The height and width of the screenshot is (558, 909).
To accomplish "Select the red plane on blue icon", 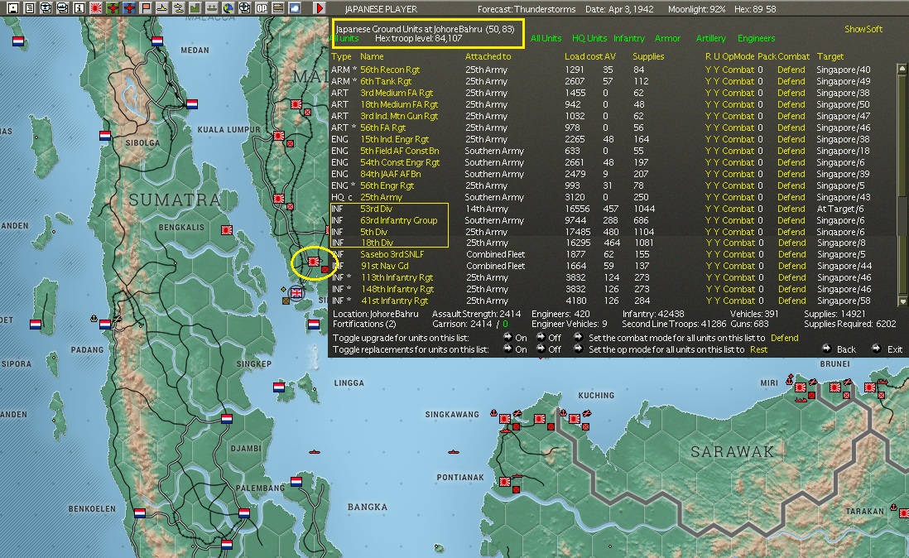I will (x=128, y=8).
